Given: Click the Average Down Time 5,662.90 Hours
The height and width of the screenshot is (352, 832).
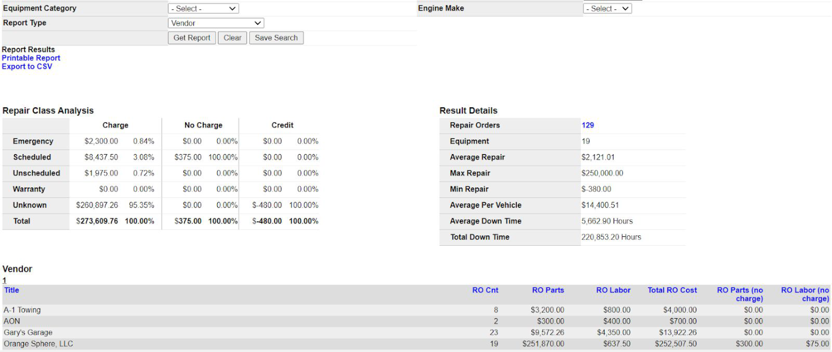Looking at the screenshot, I should [607, 221].
